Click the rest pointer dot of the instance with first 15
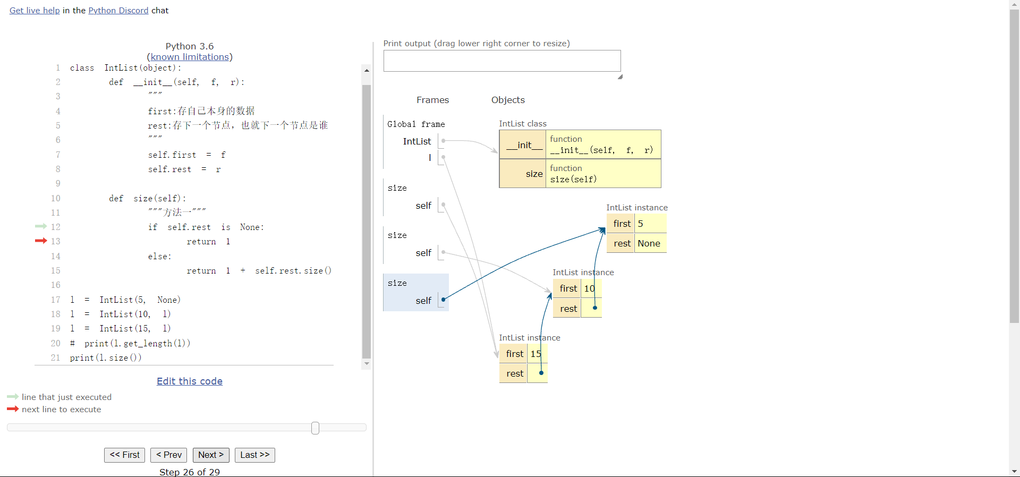1020x477 pixels. coord(541,373)
